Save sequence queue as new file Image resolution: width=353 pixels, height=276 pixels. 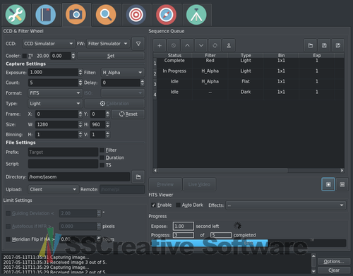tap(338, 45)
